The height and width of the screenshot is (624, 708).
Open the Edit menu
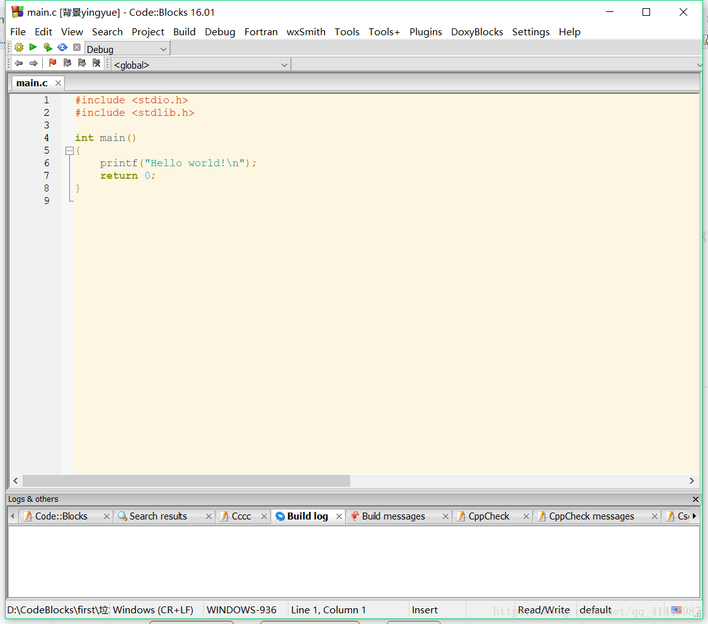43,32
